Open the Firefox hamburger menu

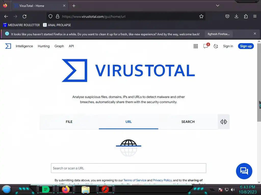(255, 16)
